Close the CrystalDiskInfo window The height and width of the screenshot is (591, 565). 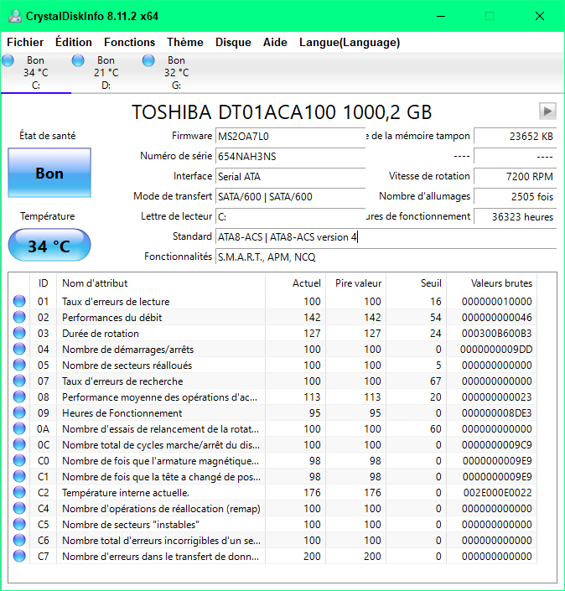[x=540, y=16]
